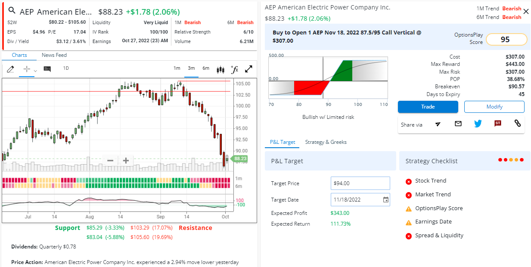This screenshot has height=267, width=531.
Task: Click the 52W range $80.22 - $105.60
Action: click(67, 22)
